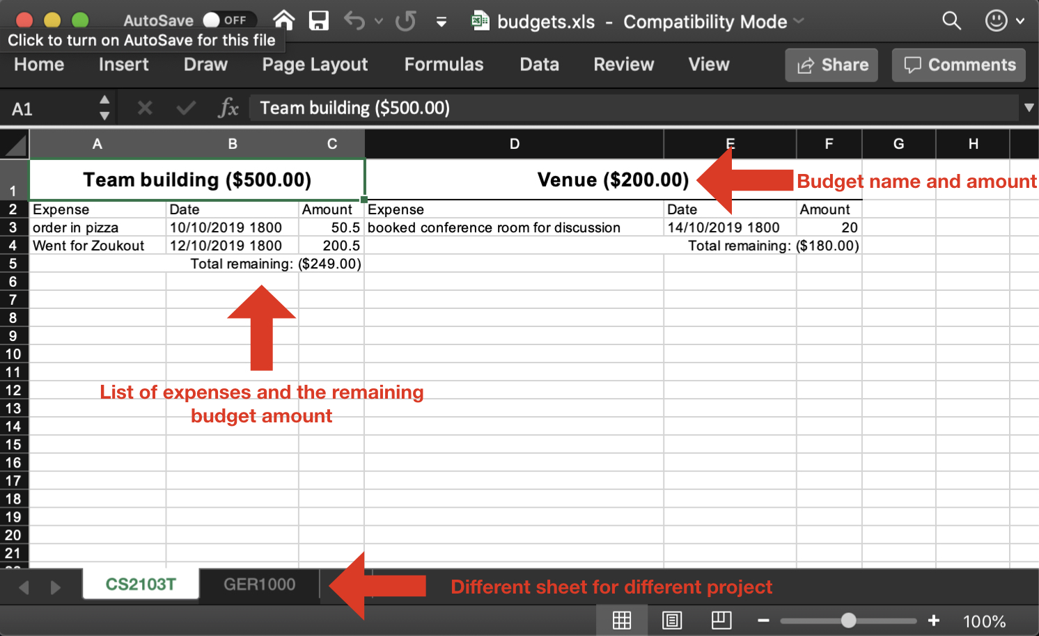Click the cell showing ($249.00)
Screen dimensions: 1039x636
[x=331, y=264]
